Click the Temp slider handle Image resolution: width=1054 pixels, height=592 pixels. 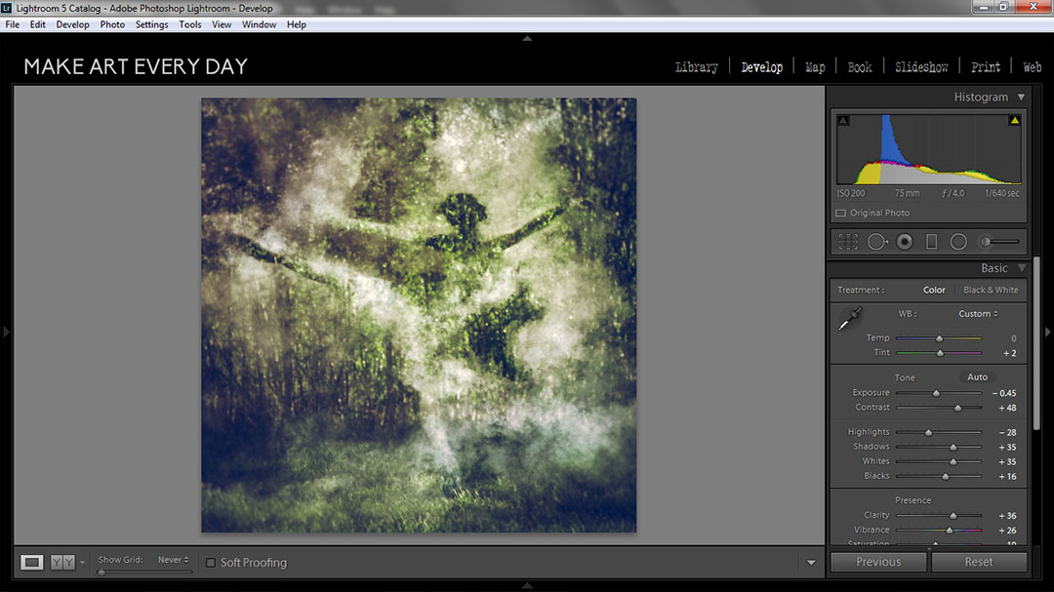(x=939, y=338)
